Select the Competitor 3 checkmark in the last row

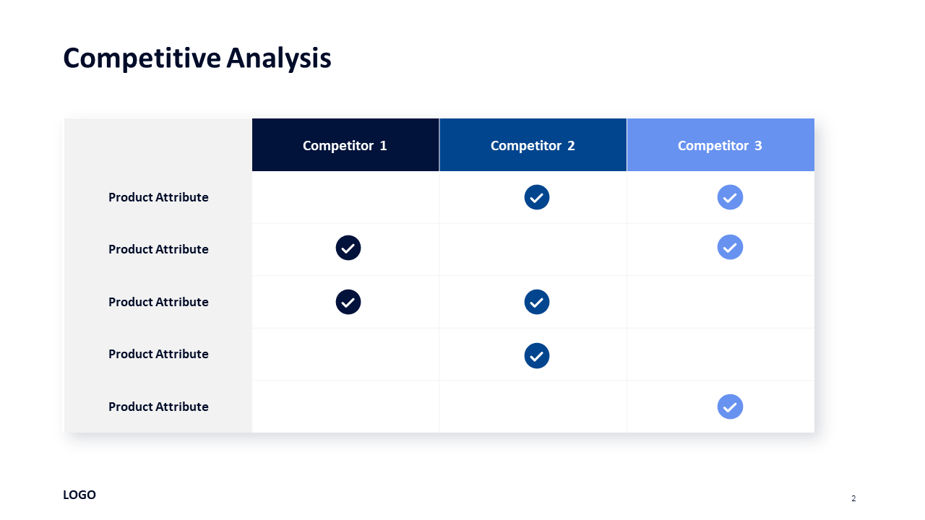point(730,407)
